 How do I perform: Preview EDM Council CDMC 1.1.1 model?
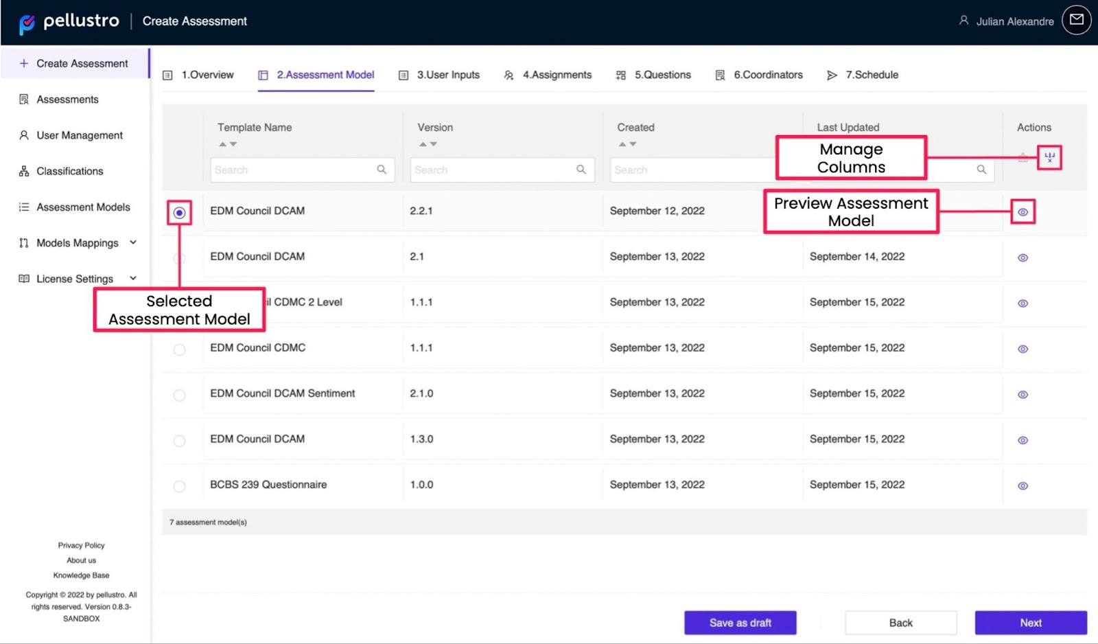tap(1023, 349)
